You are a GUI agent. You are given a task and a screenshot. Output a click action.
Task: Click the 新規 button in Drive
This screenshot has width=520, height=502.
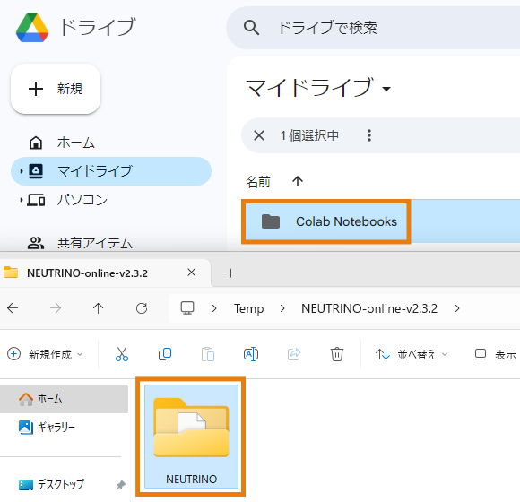click(x=56, y=89)
